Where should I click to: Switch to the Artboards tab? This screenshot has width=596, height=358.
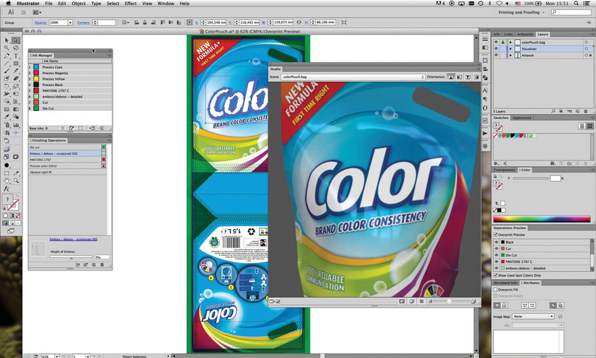(525, 34)
